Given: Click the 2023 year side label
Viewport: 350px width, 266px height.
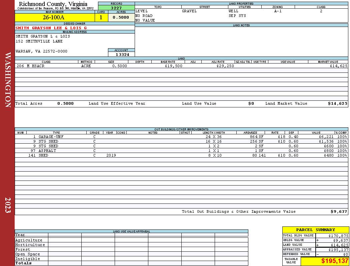Looking at the screenshot, I should click(8, 205).
